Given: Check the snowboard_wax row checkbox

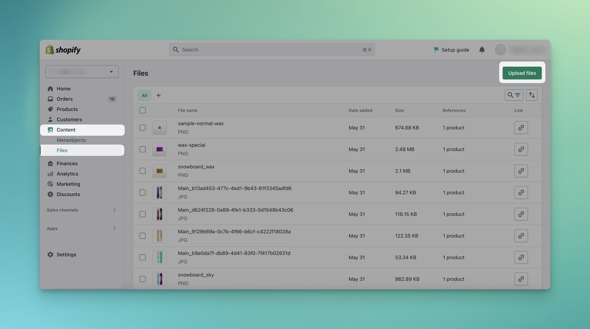Looking at the screenshot, I should (142, 171).
